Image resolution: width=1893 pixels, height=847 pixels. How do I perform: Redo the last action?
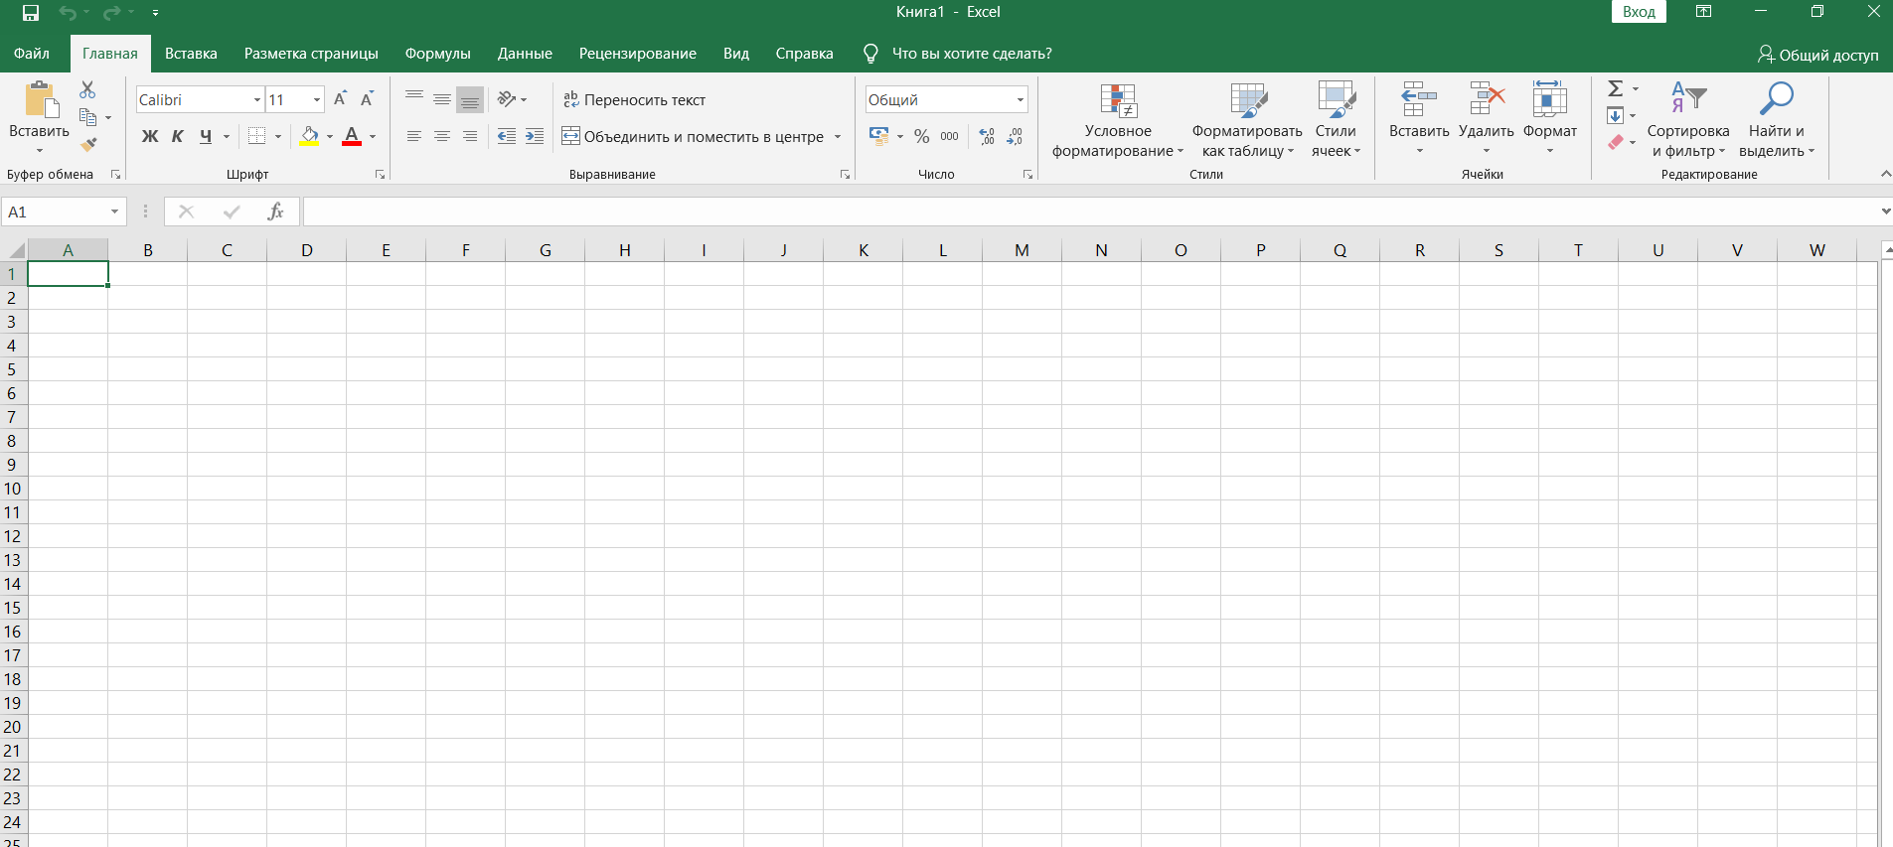click(x=112, y=13)
